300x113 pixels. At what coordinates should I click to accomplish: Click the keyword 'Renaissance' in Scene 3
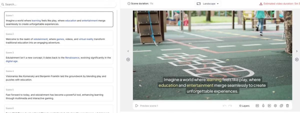72,57
